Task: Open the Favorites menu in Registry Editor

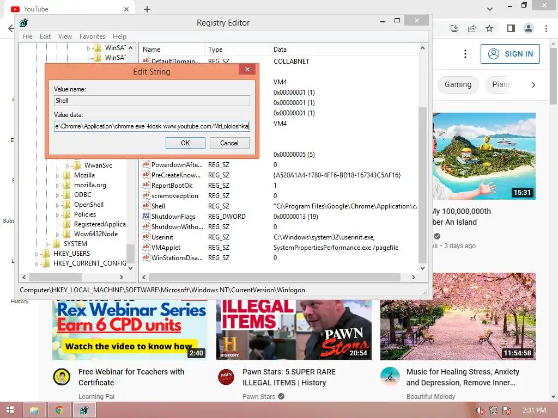Action: coord(92,36)
